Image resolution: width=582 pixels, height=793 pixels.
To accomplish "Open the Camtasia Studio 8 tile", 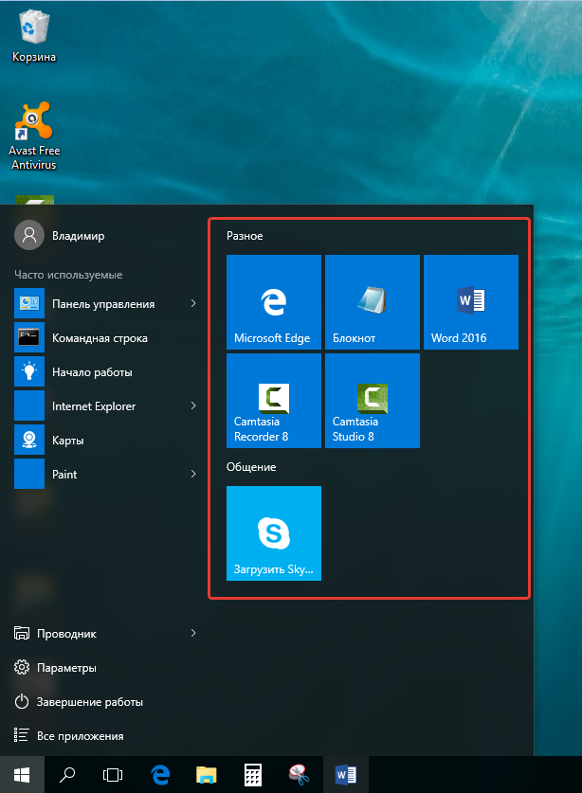I will [373, 401].
